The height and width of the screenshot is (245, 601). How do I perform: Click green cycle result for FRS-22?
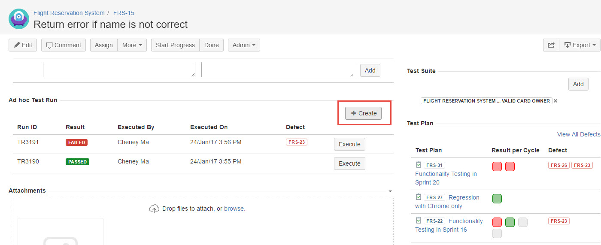click(x=510, y=222)
